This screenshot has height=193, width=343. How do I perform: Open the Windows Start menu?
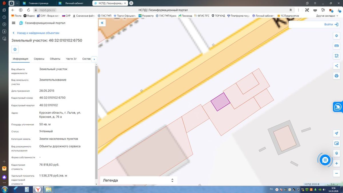pyautogui.click(x=4, y=189)
